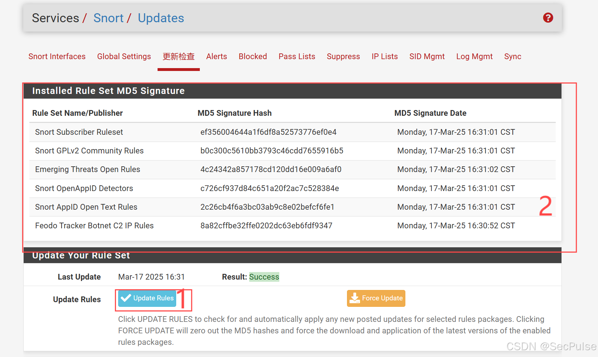The width and height of the screenshot is (598, 357).
Task: Click the hash b0c300c5610bb3793c46cdd7655916b5
Action: (272, 151)
